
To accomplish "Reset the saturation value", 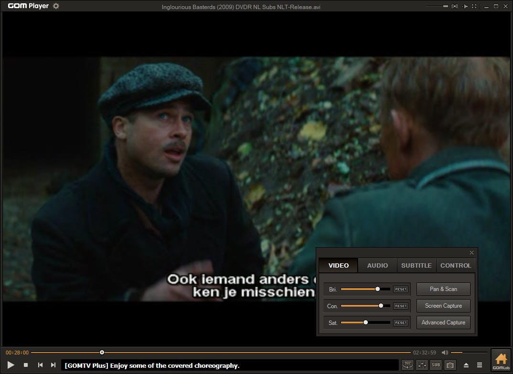I will point(401,322).
